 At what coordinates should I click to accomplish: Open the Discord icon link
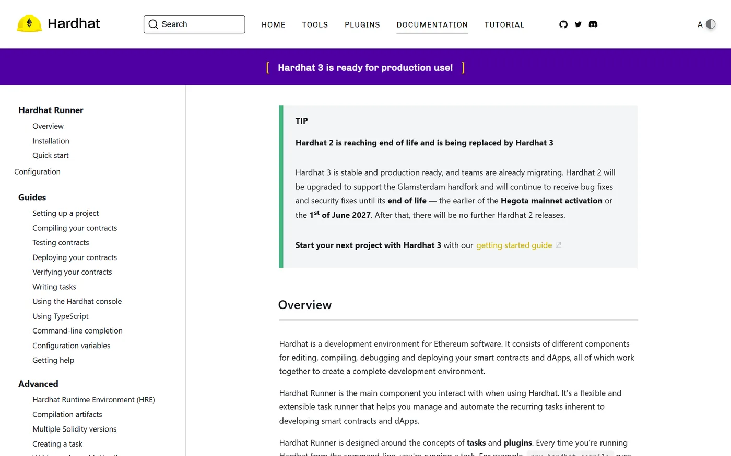(593, 24)
